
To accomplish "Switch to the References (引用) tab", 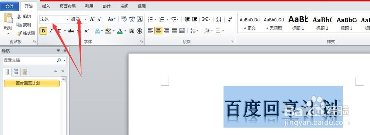I will 89,6.
